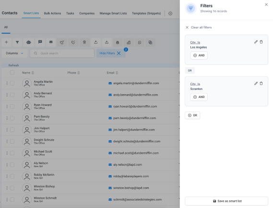Viewport: 273px width, 208px height.
Task: Click the large filter icon in panel header
Action: pos(191,8)
